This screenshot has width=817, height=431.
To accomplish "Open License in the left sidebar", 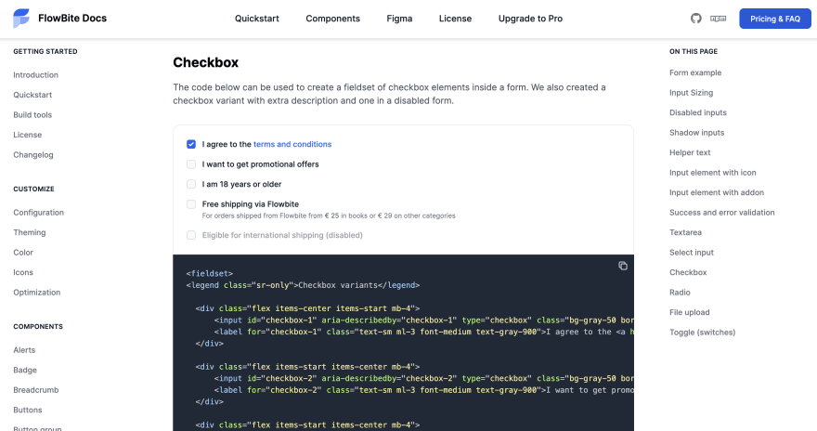I will coord(28,135).
